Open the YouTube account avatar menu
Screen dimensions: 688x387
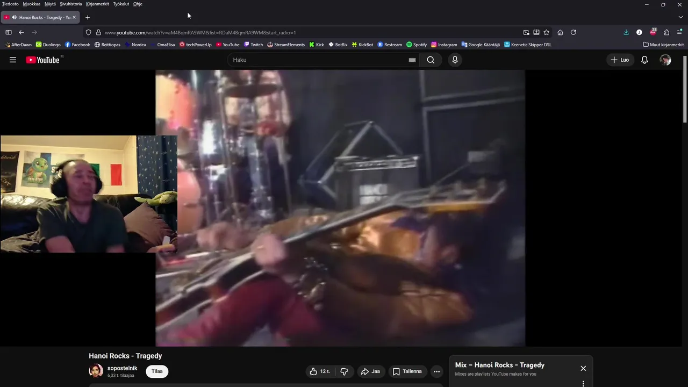coord(665,60)
